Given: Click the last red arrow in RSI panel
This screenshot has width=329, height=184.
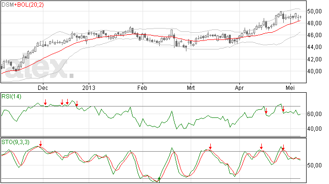Looking at the screenshot, I should click(x=283, y=109).
